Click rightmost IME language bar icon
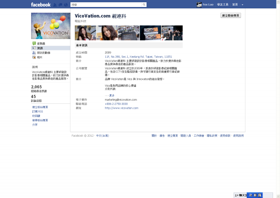The height and width of the screenshot is (198, 280). (x=259, y=195)
